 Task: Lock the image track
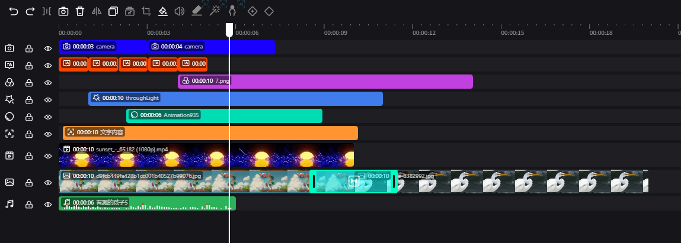(x=28, y=183)
